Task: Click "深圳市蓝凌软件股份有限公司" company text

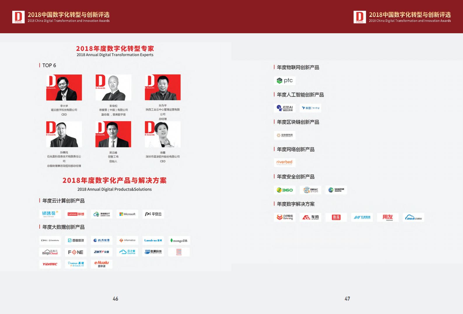Action: [x=163, y=157]
